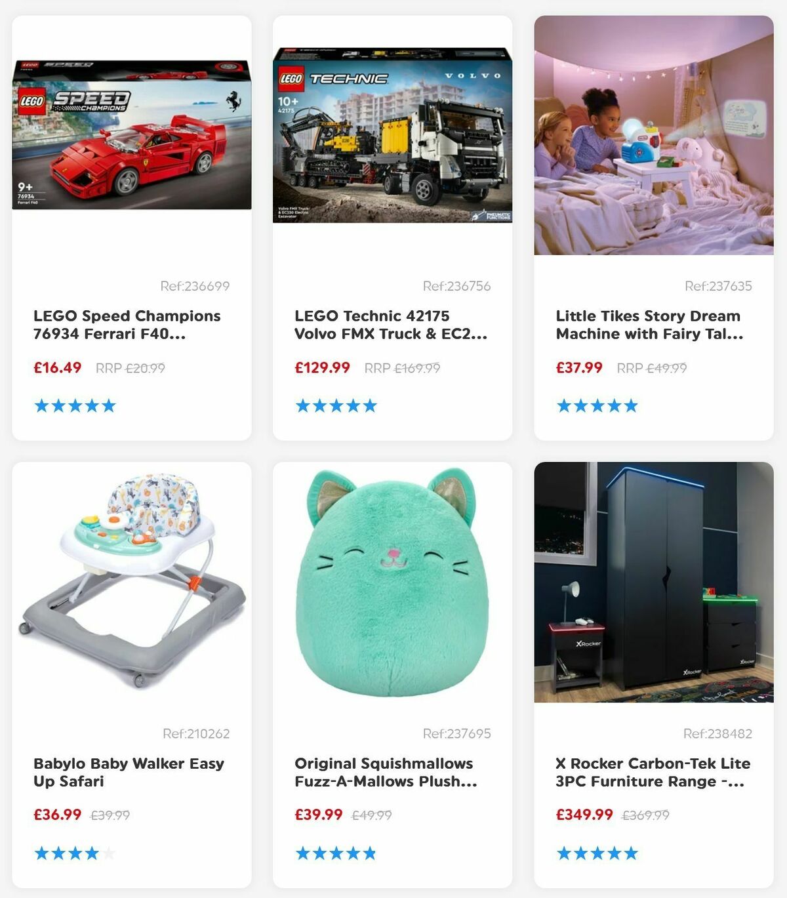The height and width of the screenshot is (898, 787).
Task: Open Original Squishmallows Fuzz-A-Mallows Plush link
Action: click(x=386, y=772)
